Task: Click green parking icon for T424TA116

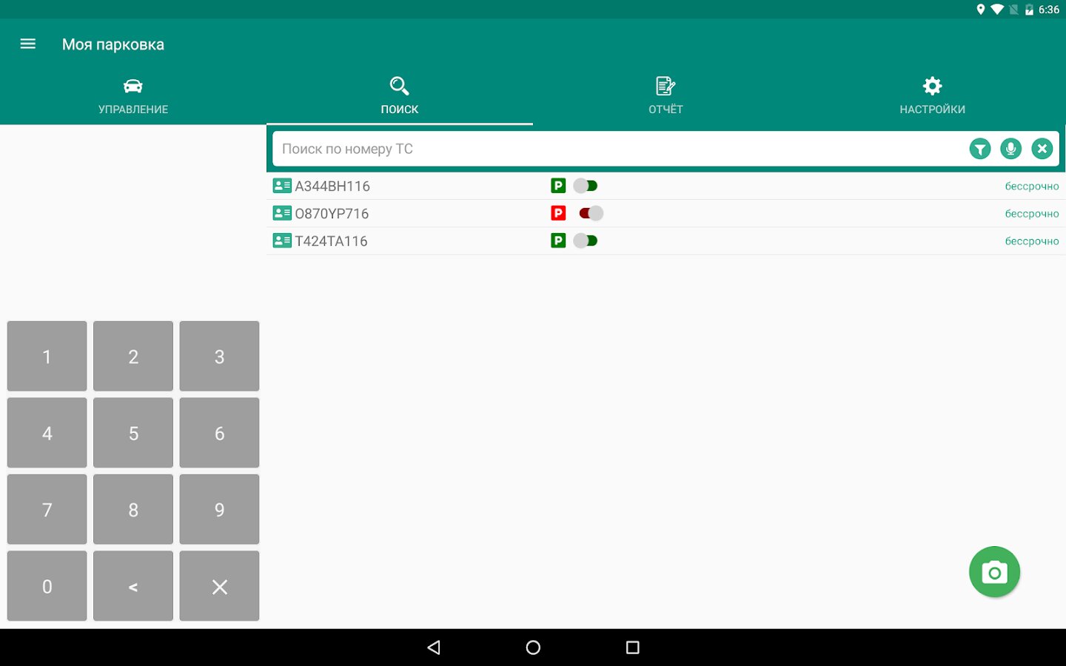Action: (x=558, y=240)
